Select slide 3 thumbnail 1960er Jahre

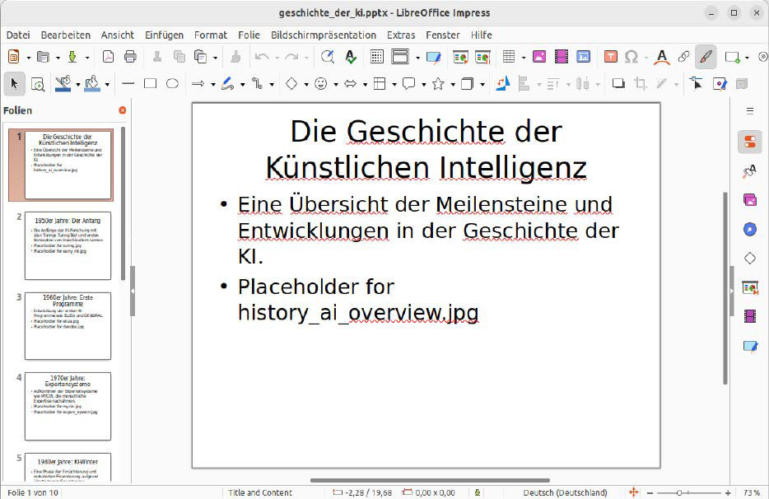(68, 326)
